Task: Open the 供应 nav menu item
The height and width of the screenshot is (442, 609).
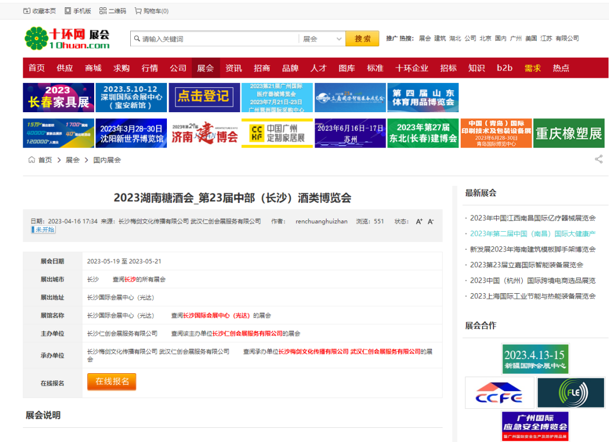Action: [x=65, y=68]
